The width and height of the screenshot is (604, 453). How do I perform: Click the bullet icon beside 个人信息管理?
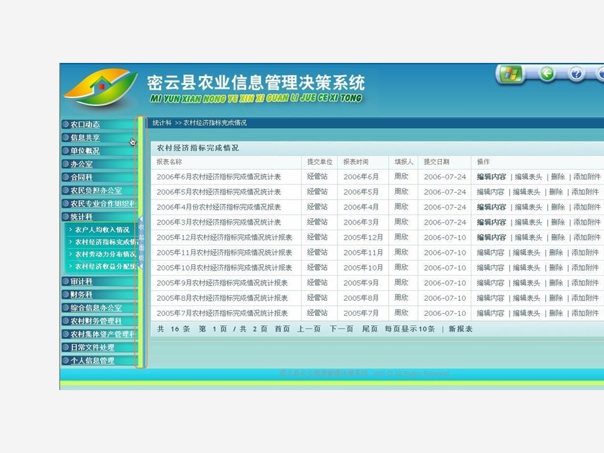(65, 361)
